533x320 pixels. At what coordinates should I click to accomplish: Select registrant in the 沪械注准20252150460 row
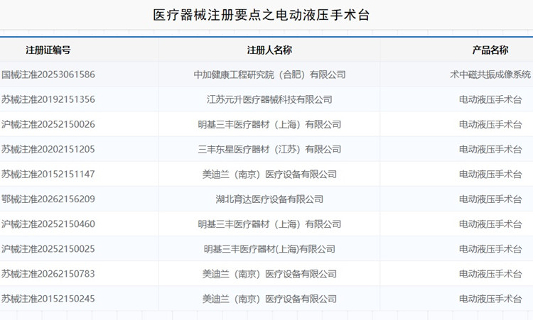269,224
